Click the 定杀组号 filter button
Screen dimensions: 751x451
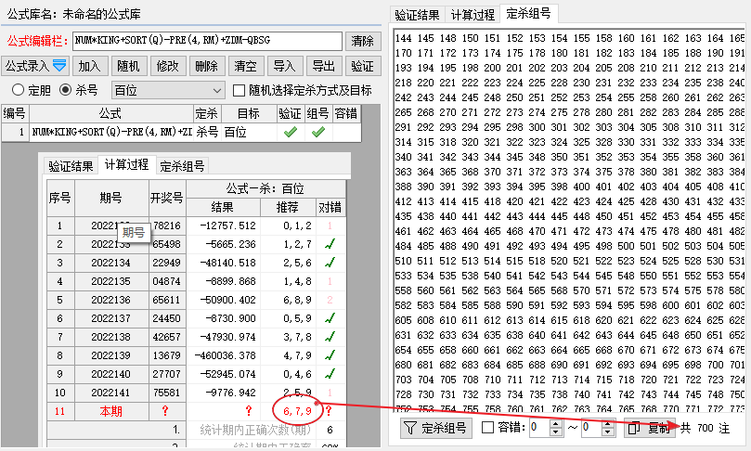(x=436, y=428)
